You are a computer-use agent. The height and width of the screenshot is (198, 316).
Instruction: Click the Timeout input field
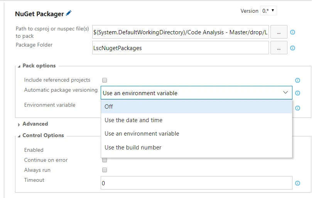(196, 183)
